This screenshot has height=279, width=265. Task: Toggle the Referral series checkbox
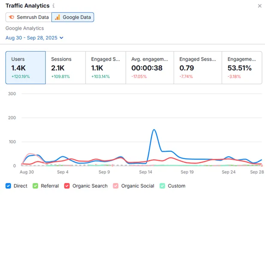click(36, 186)
